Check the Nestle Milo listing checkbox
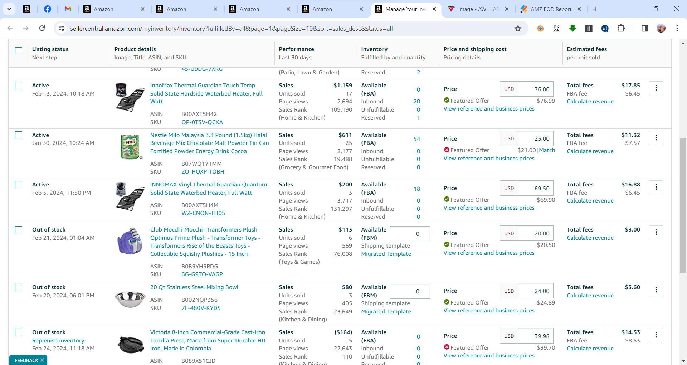The width and height of the screenshot is (687, 365). point(19,135)
